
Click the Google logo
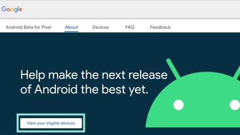[x=12, y=9]
